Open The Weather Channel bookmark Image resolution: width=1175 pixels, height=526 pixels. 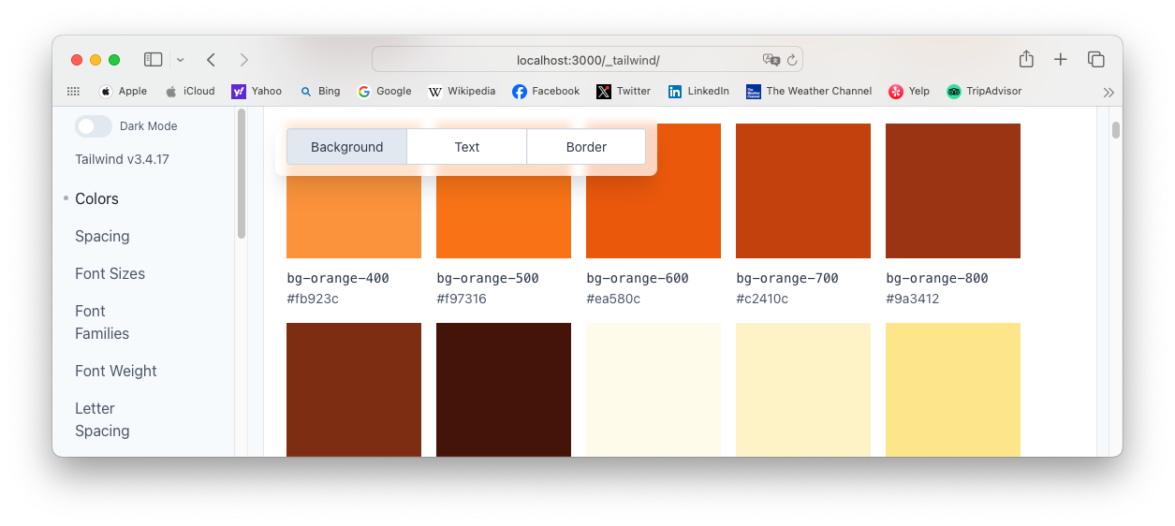[808, 92]
